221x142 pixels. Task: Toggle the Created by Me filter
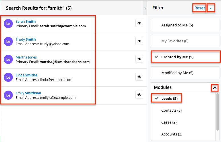point(185,57)
